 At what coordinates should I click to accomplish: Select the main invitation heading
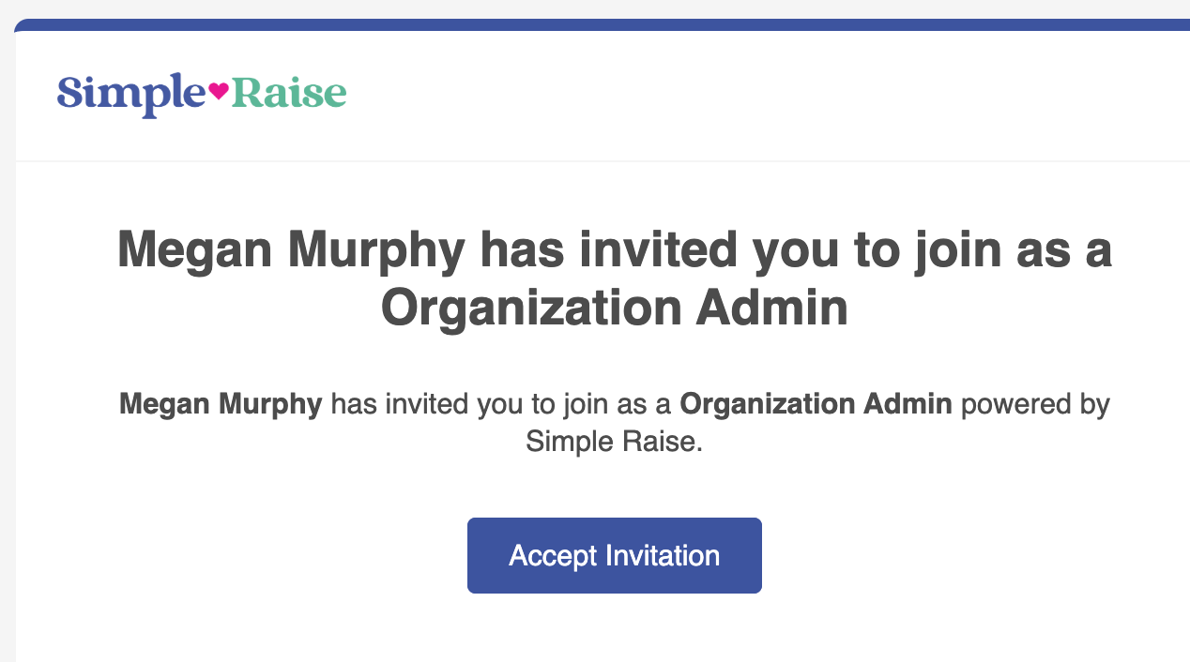click(x=614, y=278)
